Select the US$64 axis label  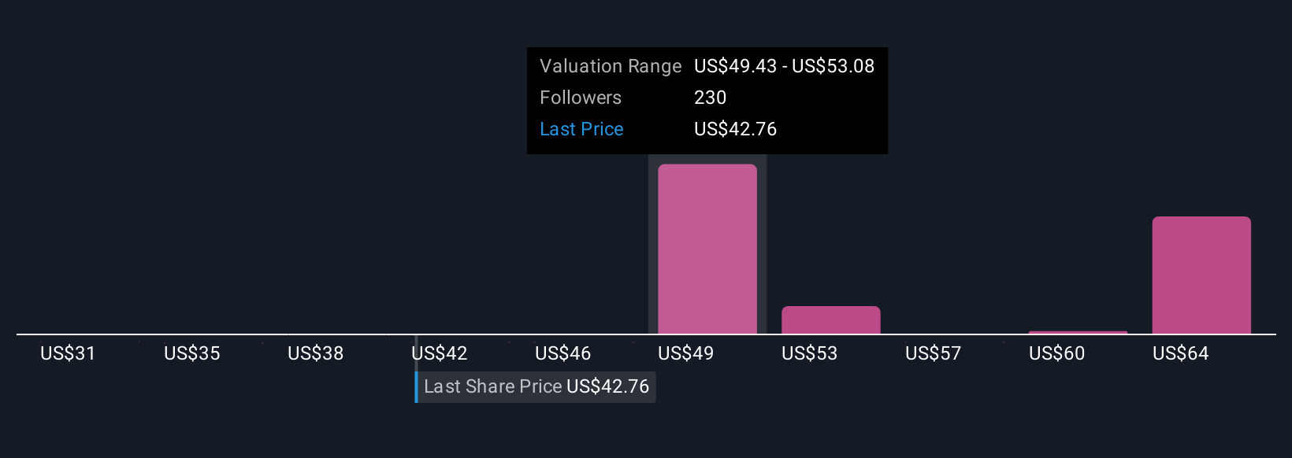pyautogui.click(x=1180, y=353)
